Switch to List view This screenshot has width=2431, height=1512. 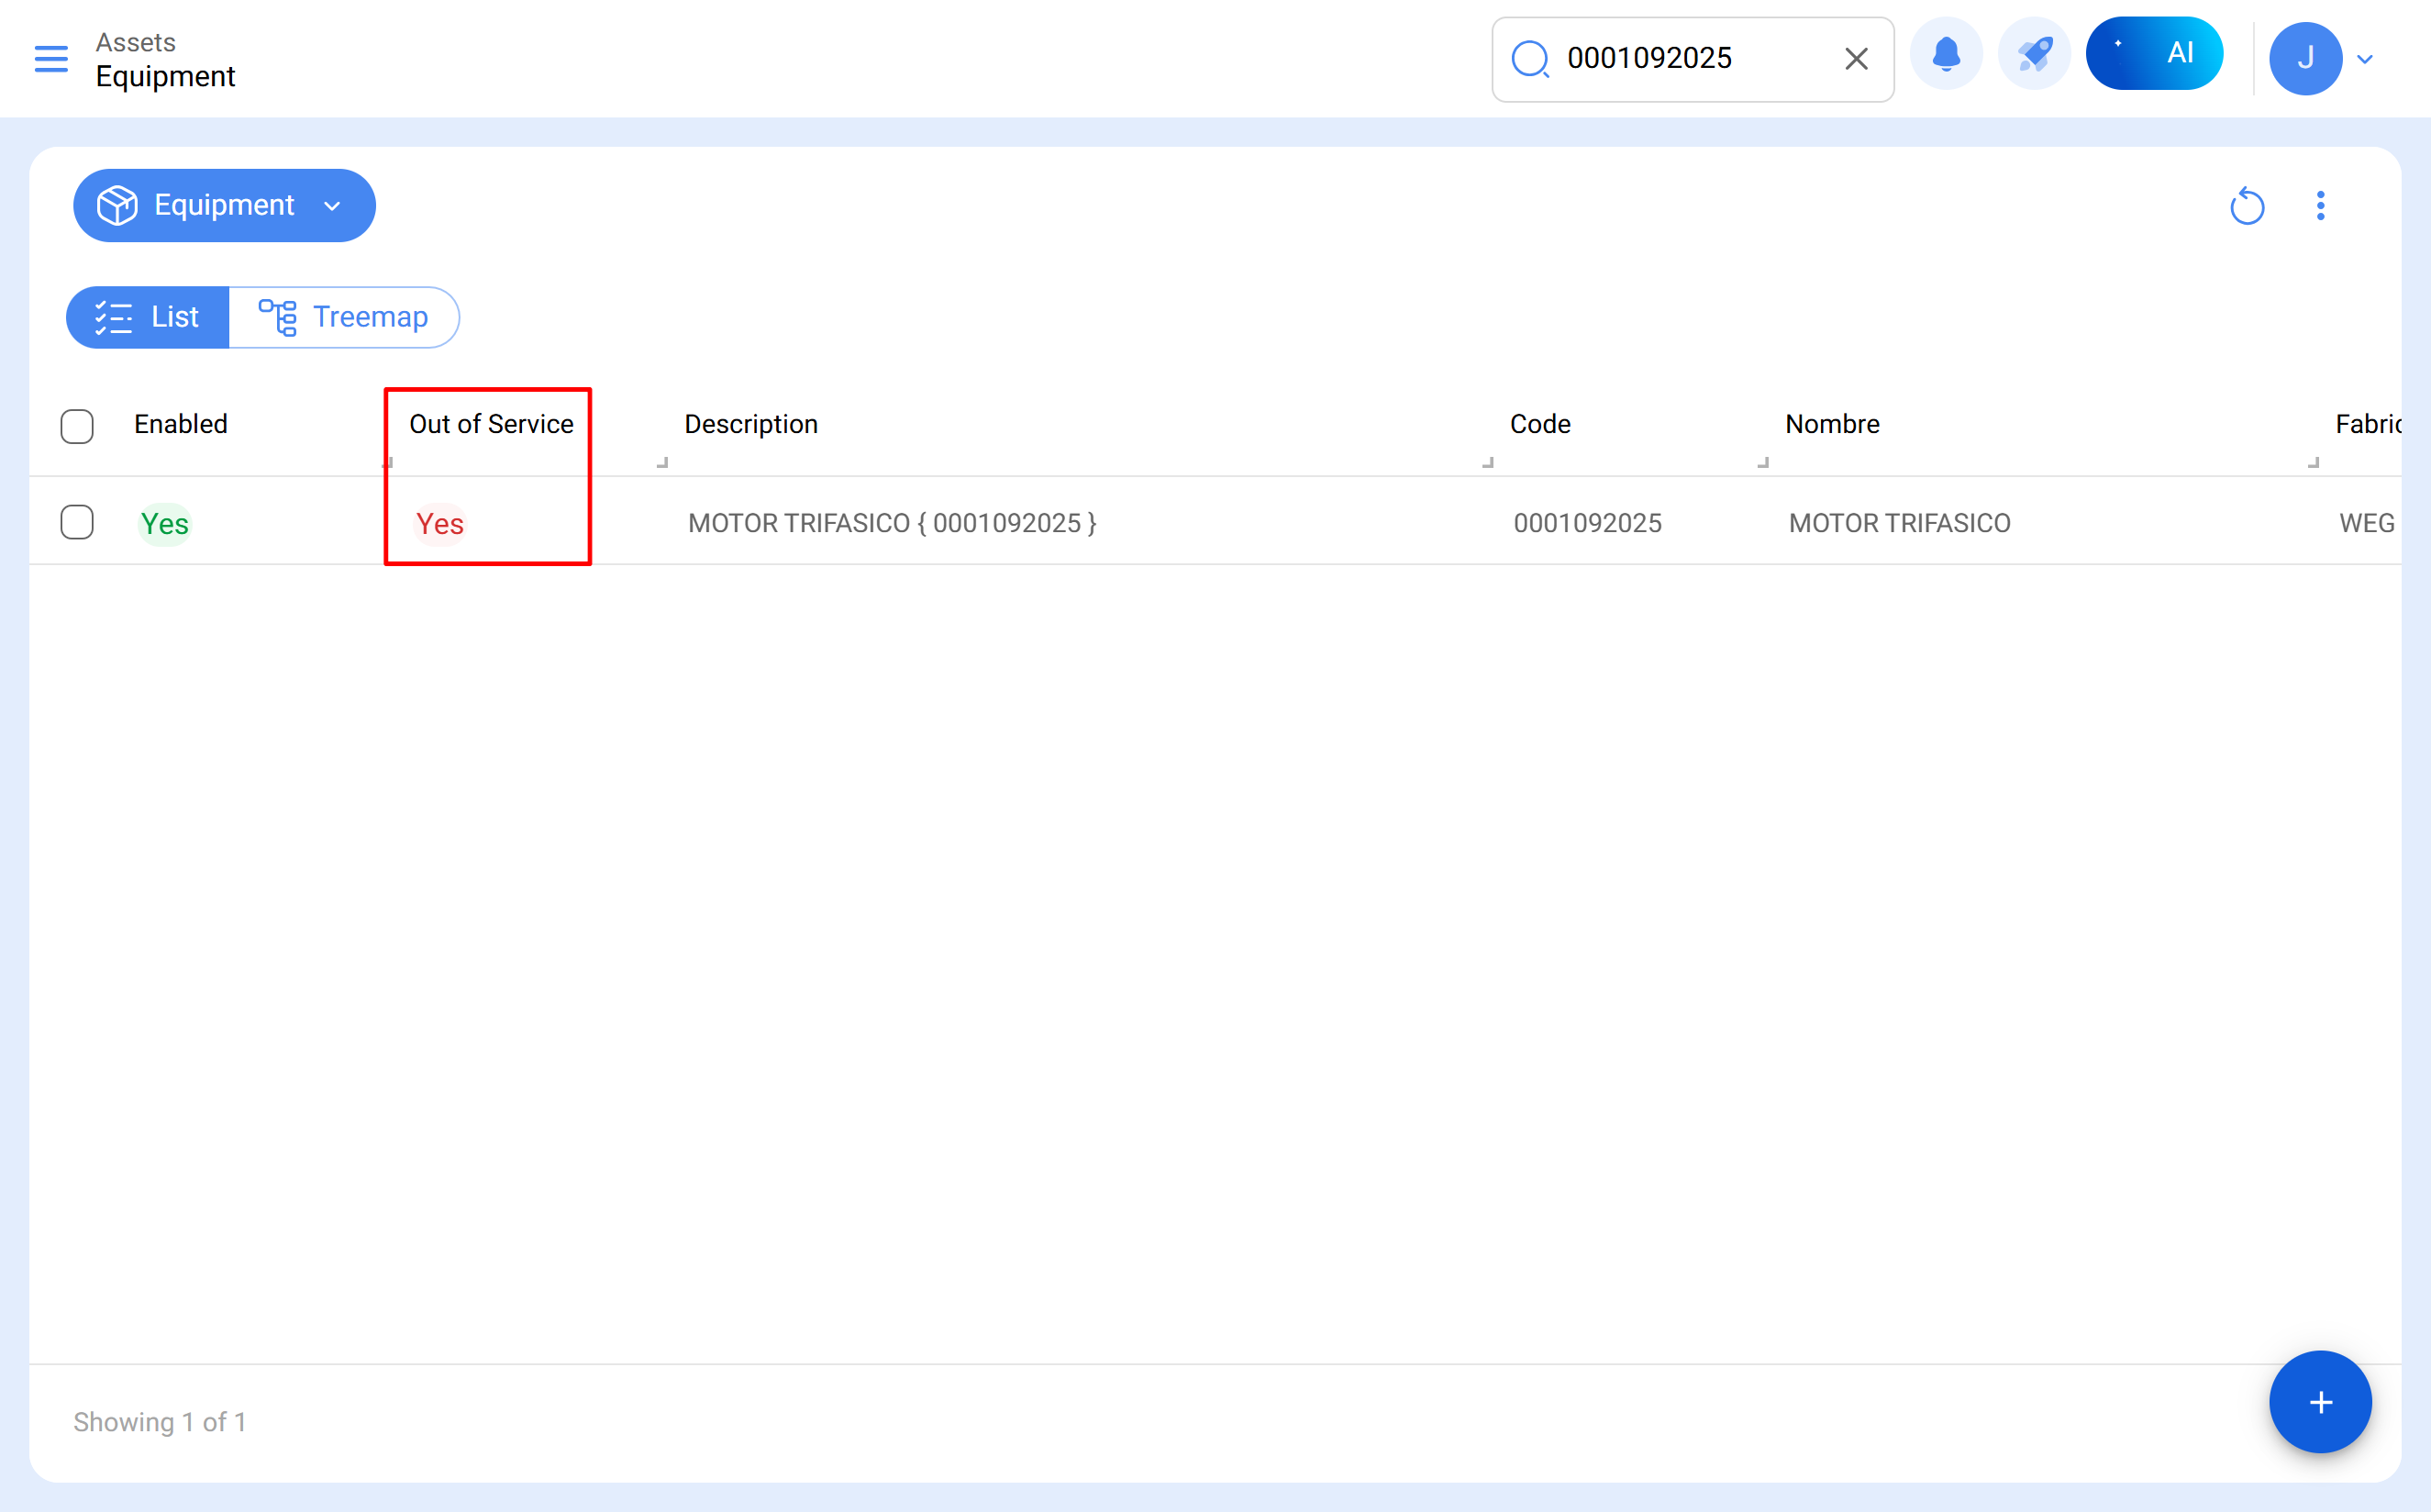[148, 317]
